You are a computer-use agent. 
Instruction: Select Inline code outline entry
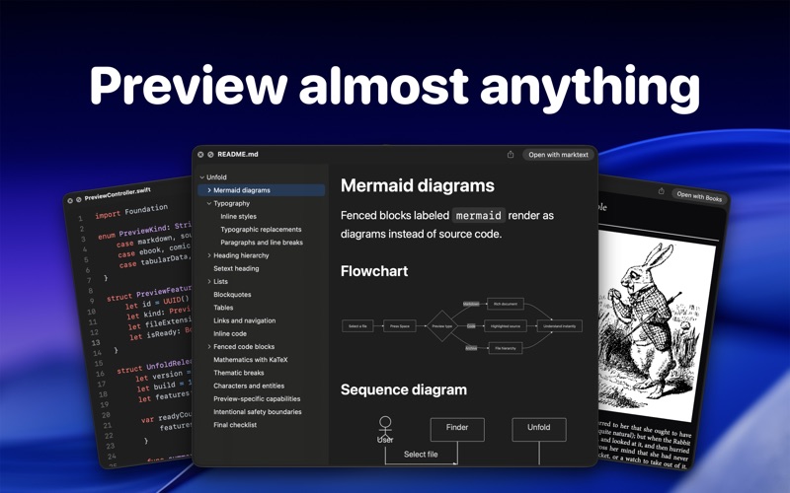[230, 333]
